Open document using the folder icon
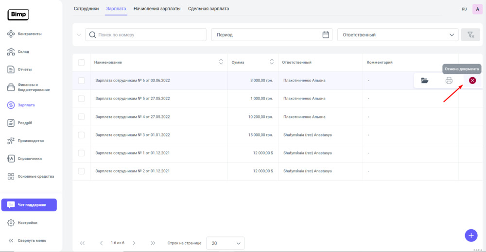Screen dimensions: 486x252 point(425,81)
